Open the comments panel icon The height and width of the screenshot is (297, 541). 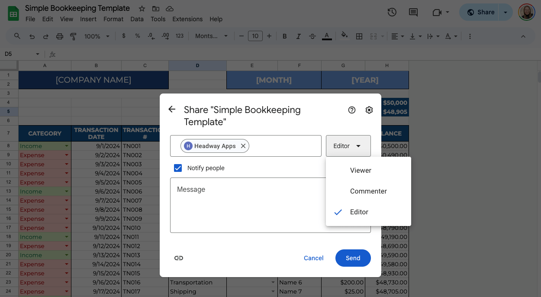(413, 12)
